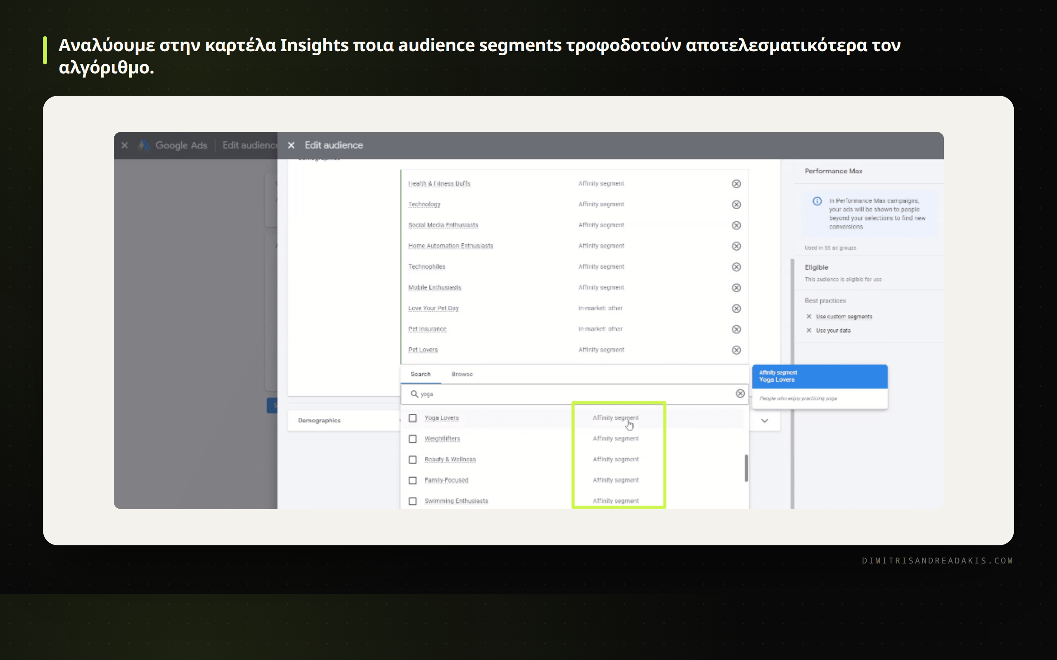Click the right panel scrollbar

[792, 383]
